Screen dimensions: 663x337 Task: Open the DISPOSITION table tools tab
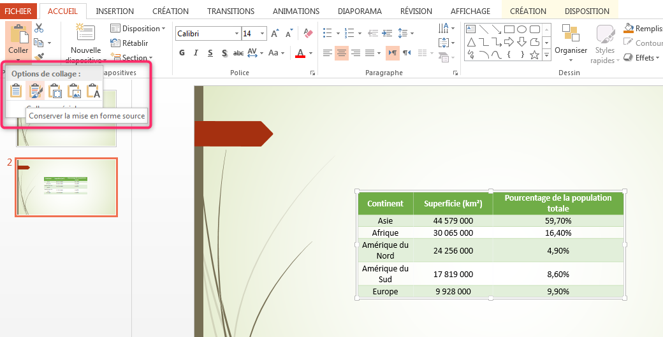point(587,11)
